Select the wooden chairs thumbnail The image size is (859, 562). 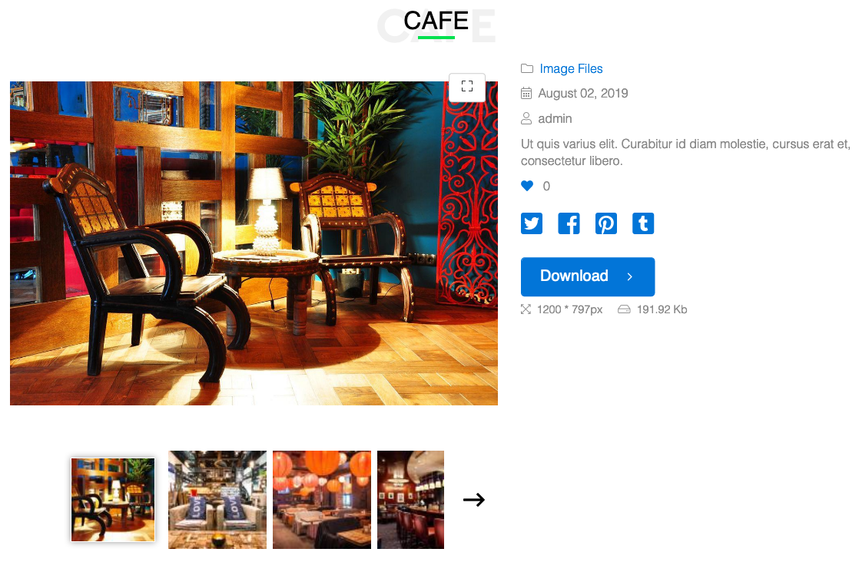point(113,500)
